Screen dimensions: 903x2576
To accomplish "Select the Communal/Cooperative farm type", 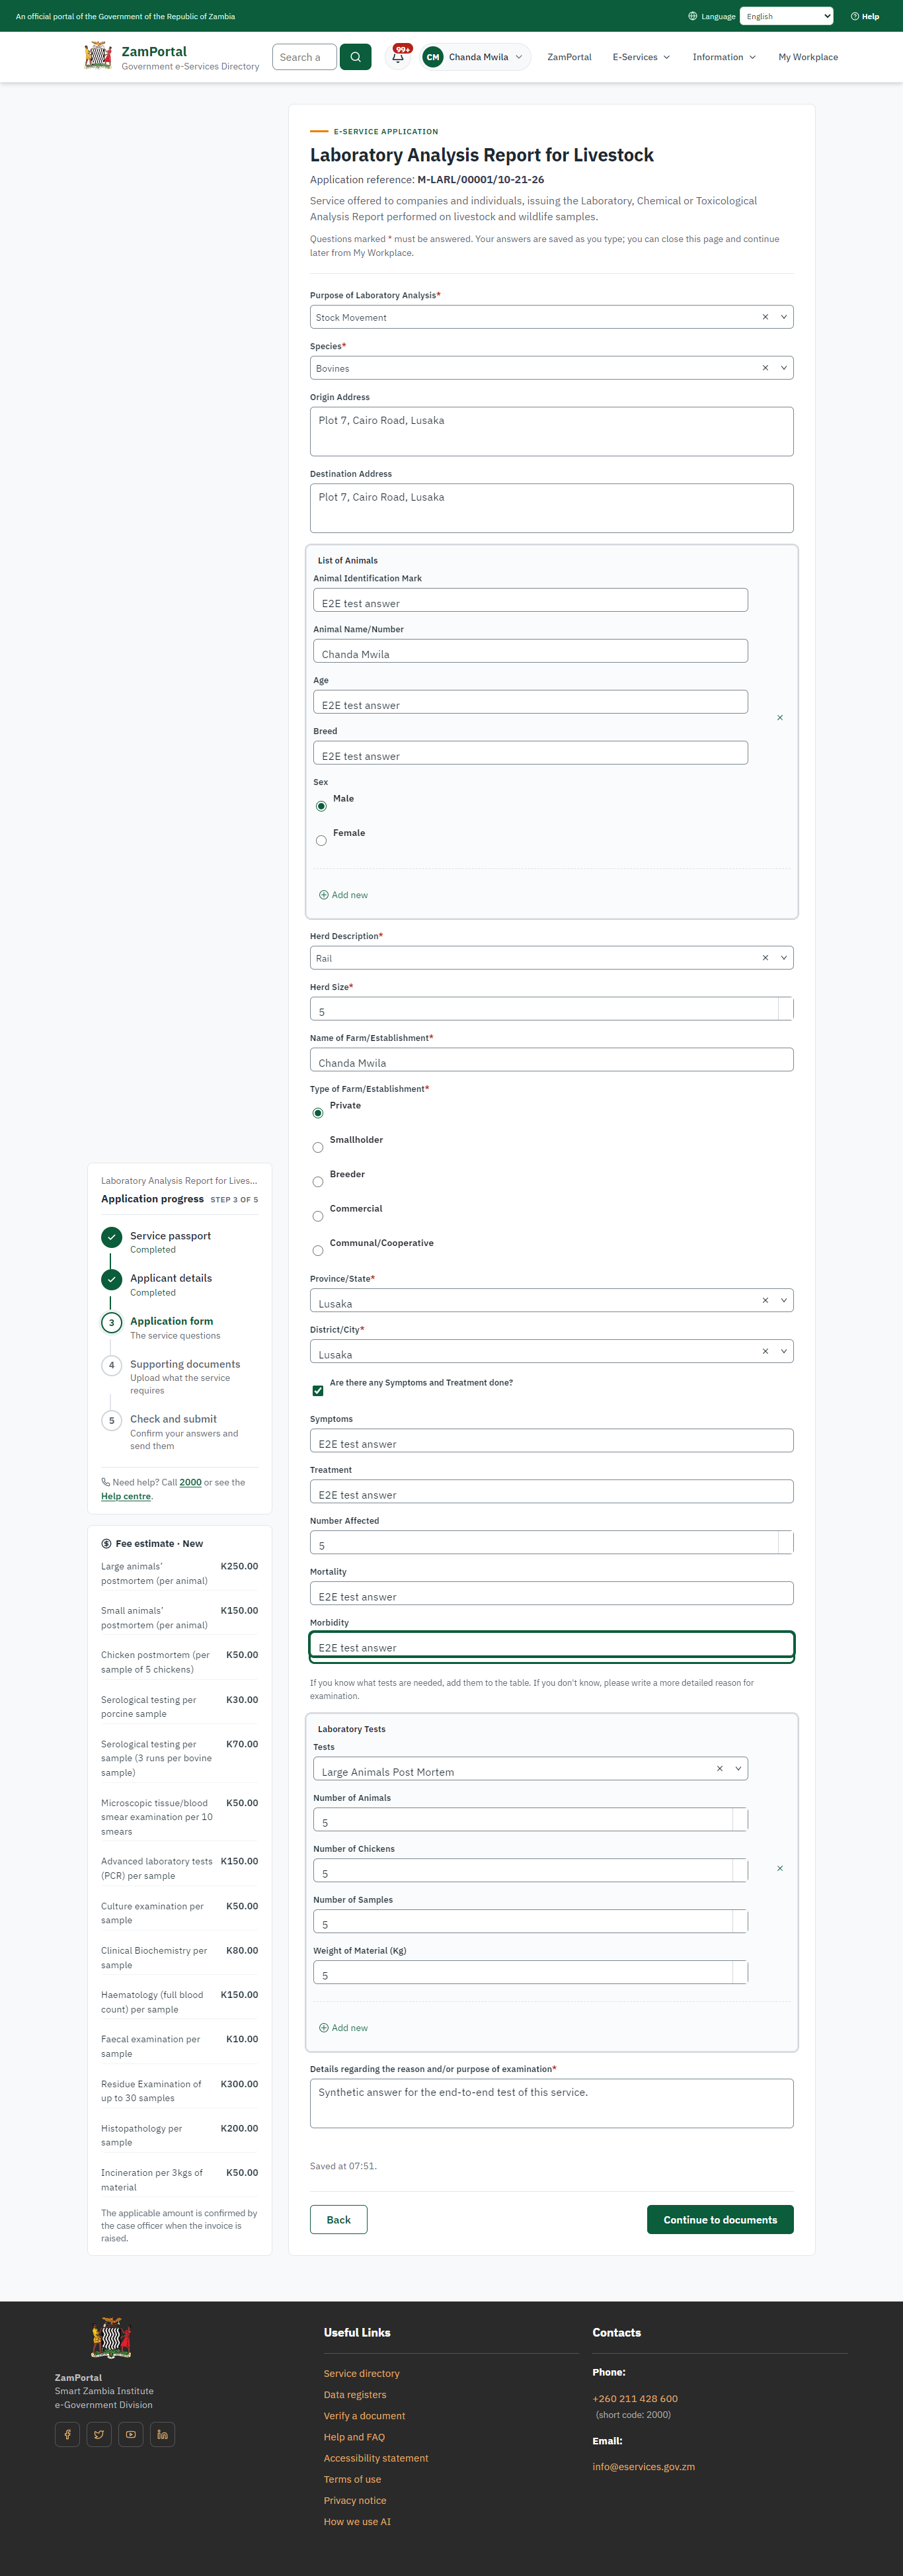I will 318,1250.
